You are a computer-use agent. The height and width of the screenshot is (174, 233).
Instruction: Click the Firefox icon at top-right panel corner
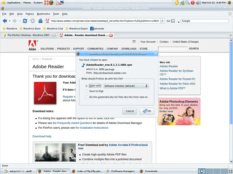pos(230,3)
